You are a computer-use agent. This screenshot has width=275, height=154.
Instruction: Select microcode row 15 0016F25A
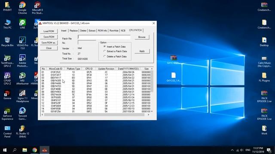(x=96, y=111)
